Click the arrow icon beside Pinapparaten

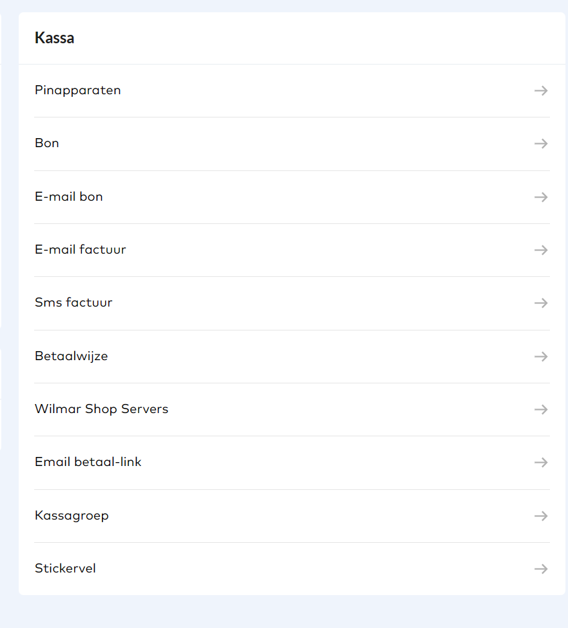click(x=541, y=91)
